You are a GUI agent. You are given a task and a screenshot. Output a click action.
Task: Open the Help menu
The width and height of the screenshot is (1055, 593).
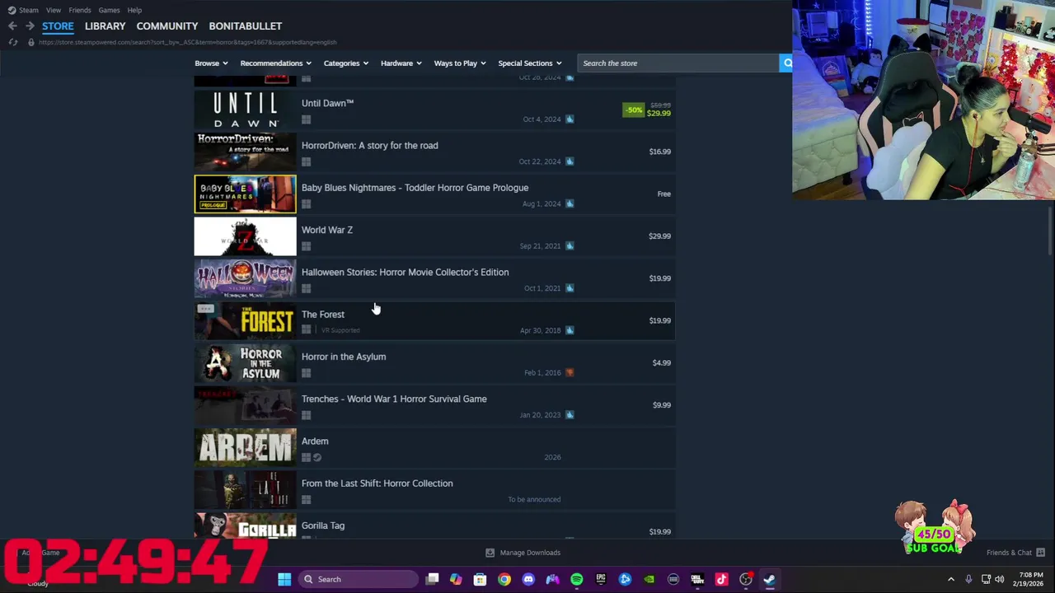pos(134,10)
